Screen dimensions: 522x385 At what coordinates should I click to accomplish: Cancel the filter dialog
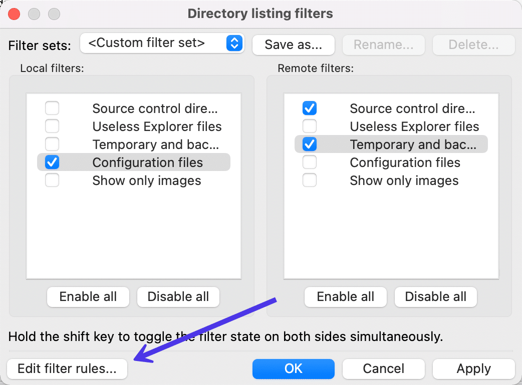(383, 368)
